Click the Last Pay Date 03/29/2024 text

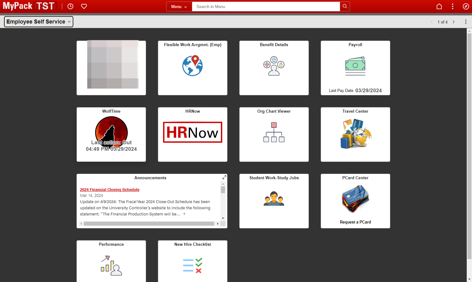(x=355, y=90)
